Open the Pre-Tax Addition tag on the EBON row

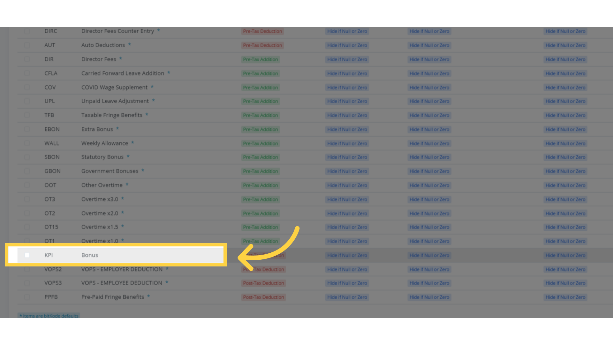pyautogui.click(x=261, y=129)
